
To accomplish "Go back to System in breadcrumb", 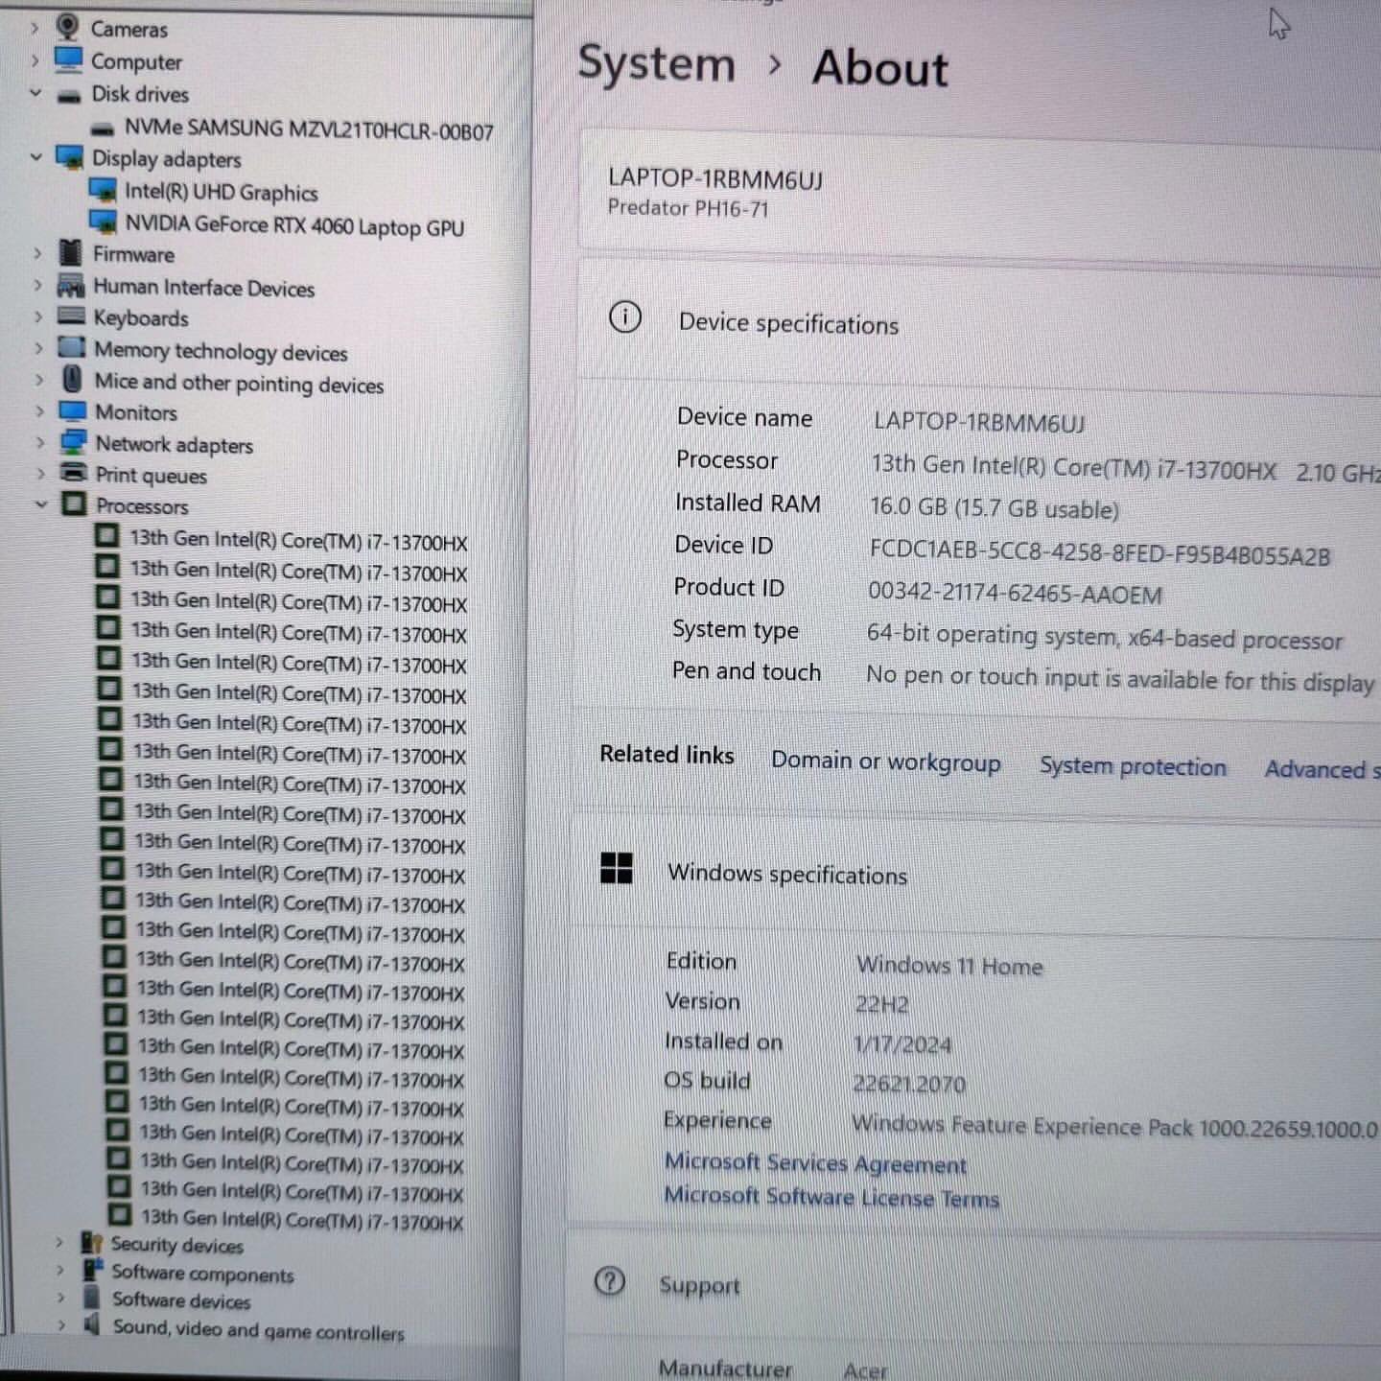I will [657, 63].
